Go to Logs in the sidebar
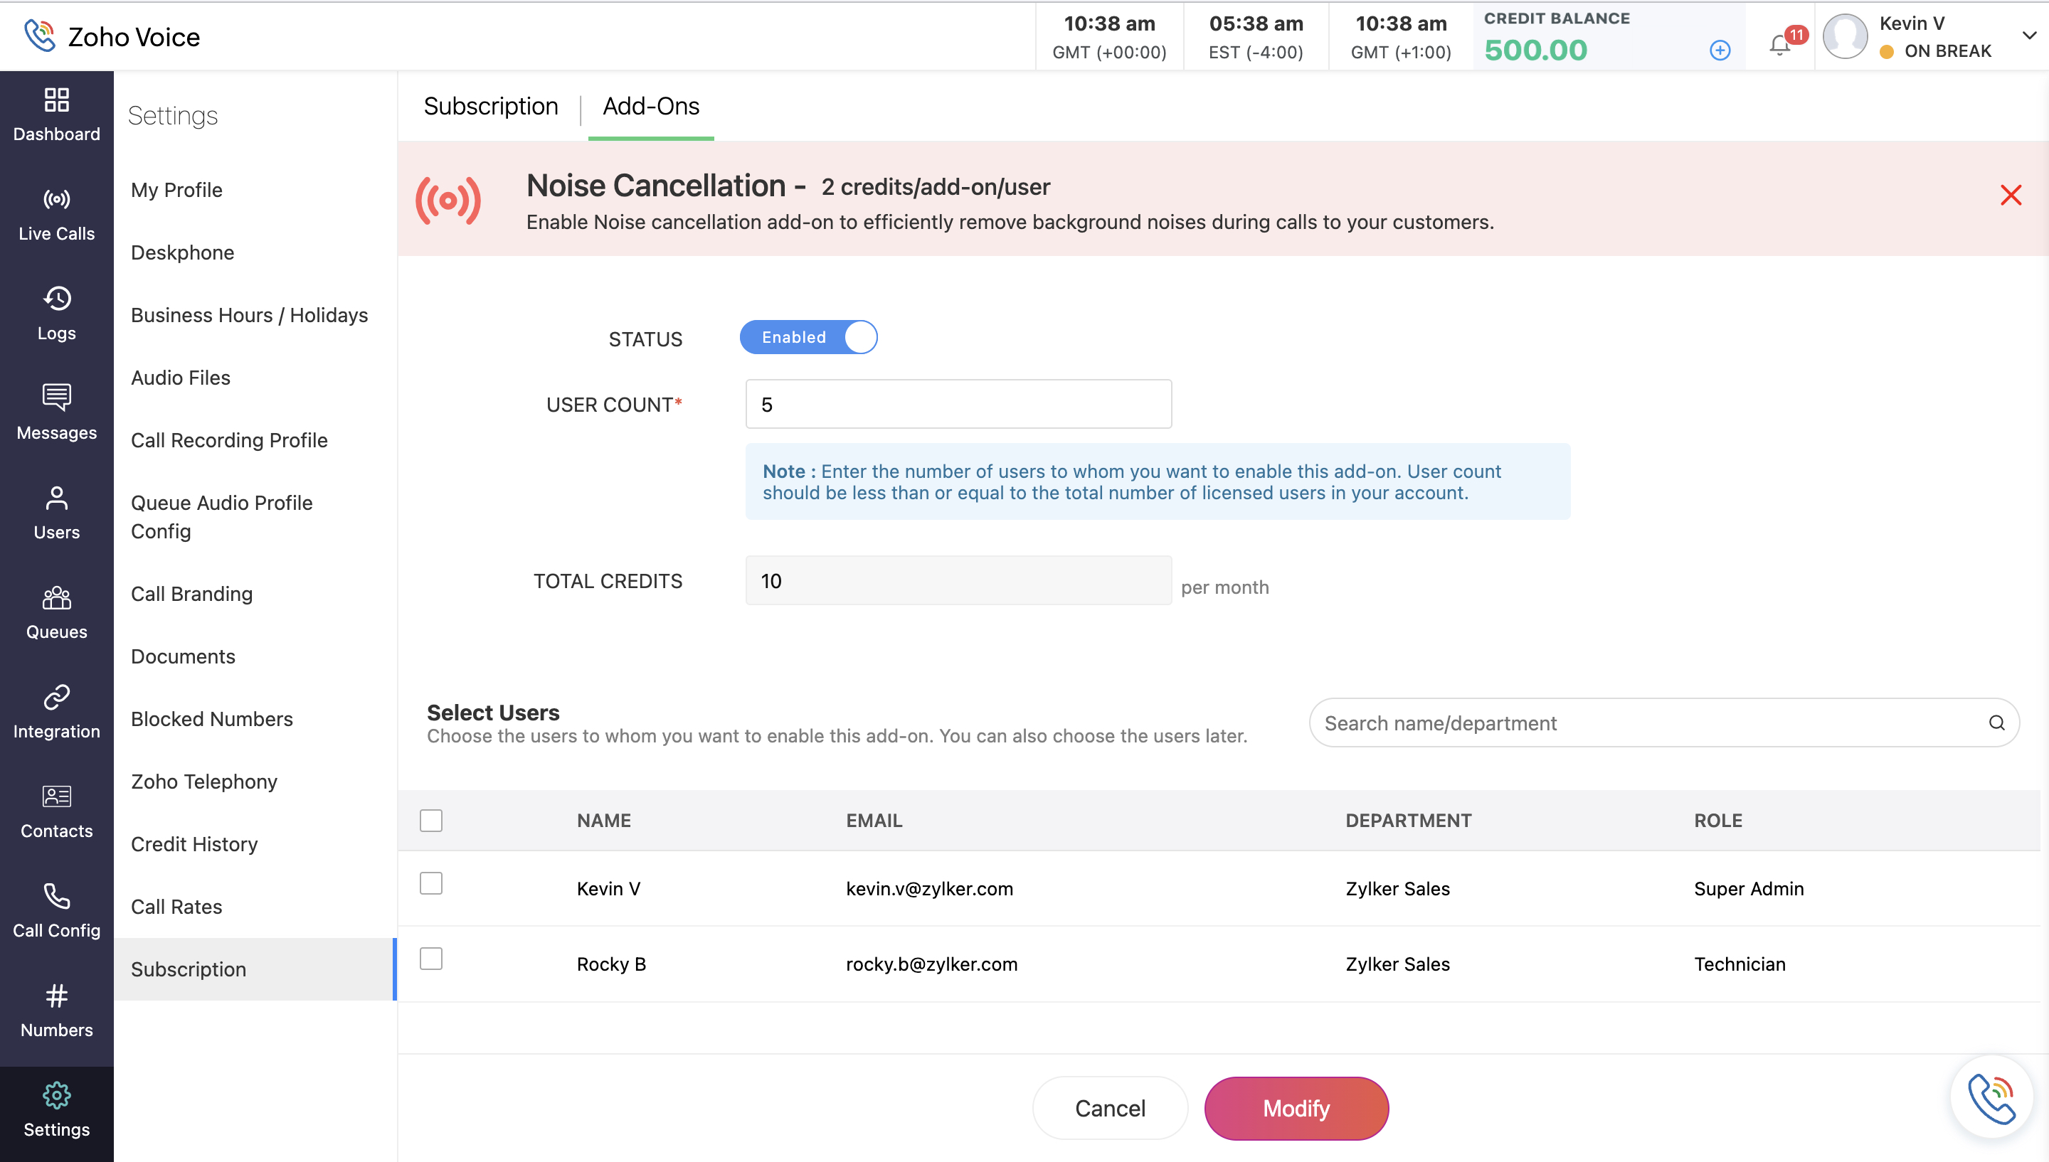Screen dimensions: 2049x1162 tap(57, 299)
